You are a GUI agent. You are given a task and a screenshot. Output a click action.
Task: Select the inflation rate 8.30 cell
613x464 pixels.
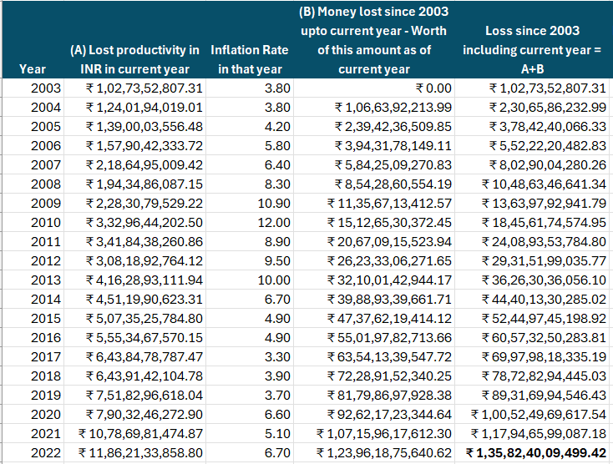coord(250,184)
